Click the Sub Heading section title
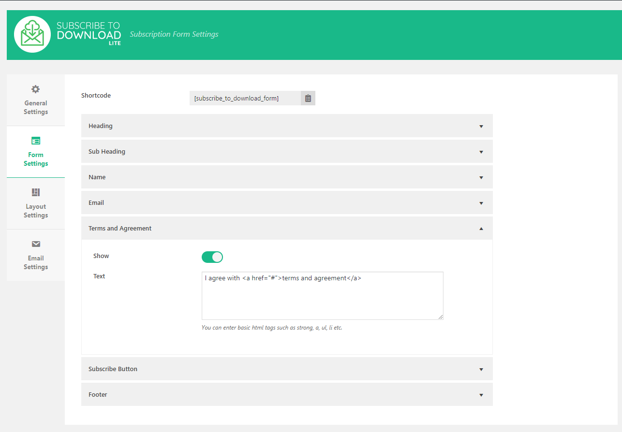This screenshot has height=432, width=622. pos(107,151)
